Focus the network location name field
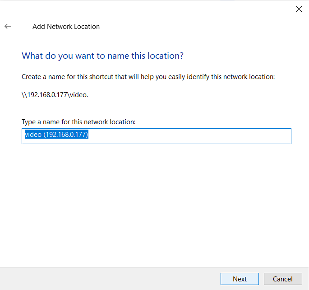The width and height of the screenshot is (309, 290). pyautogui.click(x=157, y=136)
